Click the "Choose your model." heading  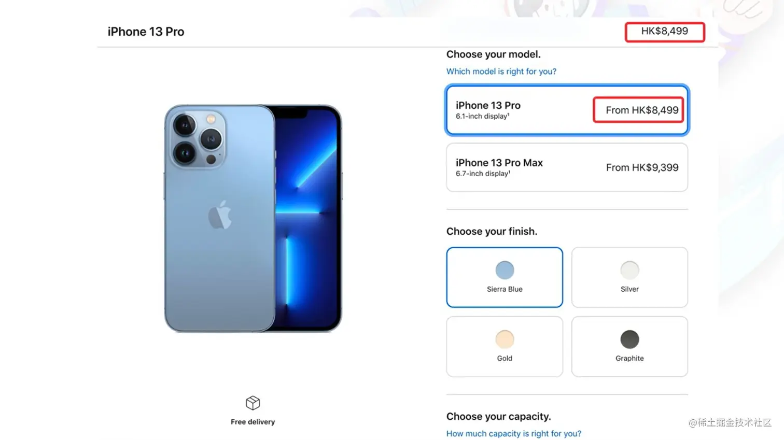tap(493, 54)
